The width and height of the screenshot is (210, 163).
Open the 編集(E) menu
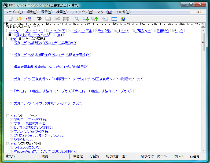32,12
